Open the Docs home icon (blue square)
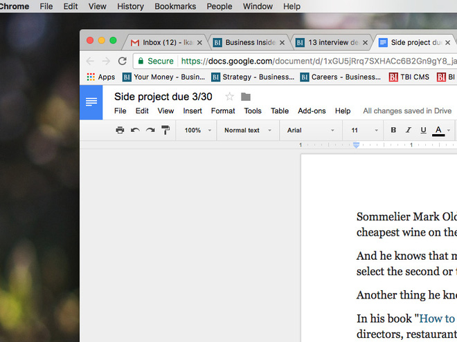The height and width of the screenshot is (342, 457). click(91, 102)
